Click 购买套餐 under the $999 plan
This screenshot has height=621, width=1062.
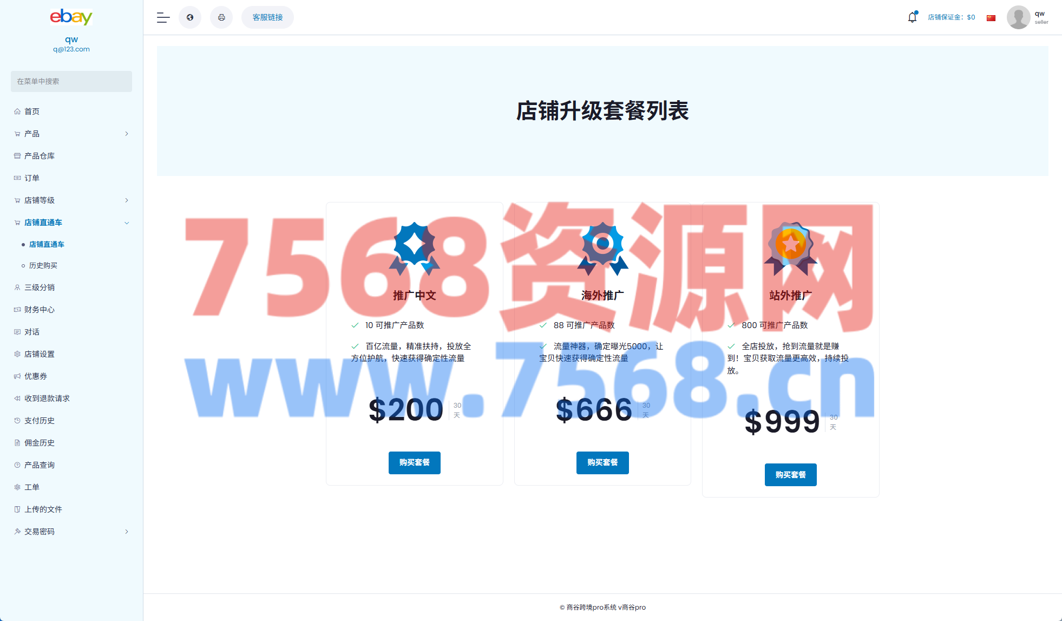click(x=790, y=475)
